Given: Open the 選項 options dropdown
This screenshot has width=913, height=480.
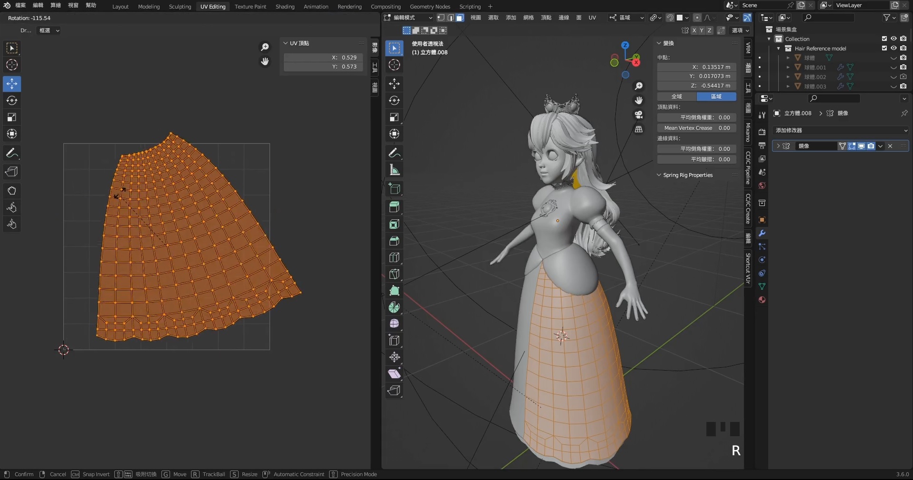Looking at the screenshot, I should [x=740, y=30].
